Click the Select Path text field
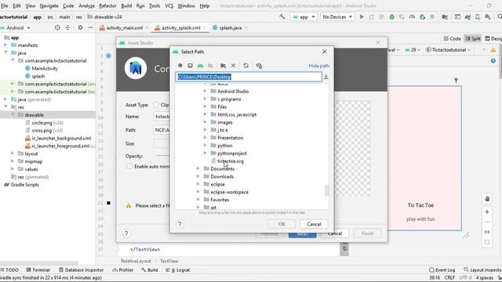This screenshot has height=282, width=502. [249, 77]
